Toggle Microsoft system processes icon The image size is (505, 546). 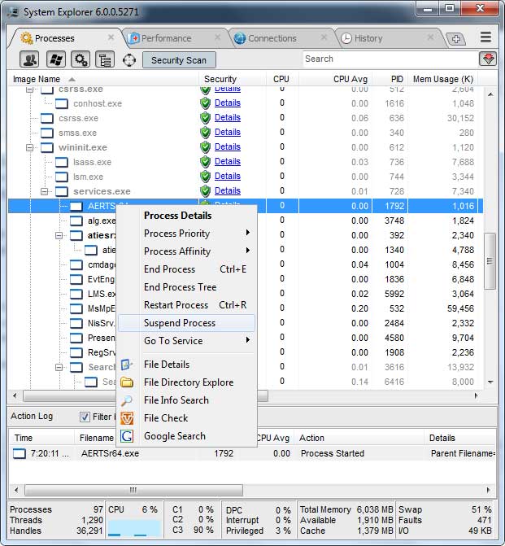[55, 59]
